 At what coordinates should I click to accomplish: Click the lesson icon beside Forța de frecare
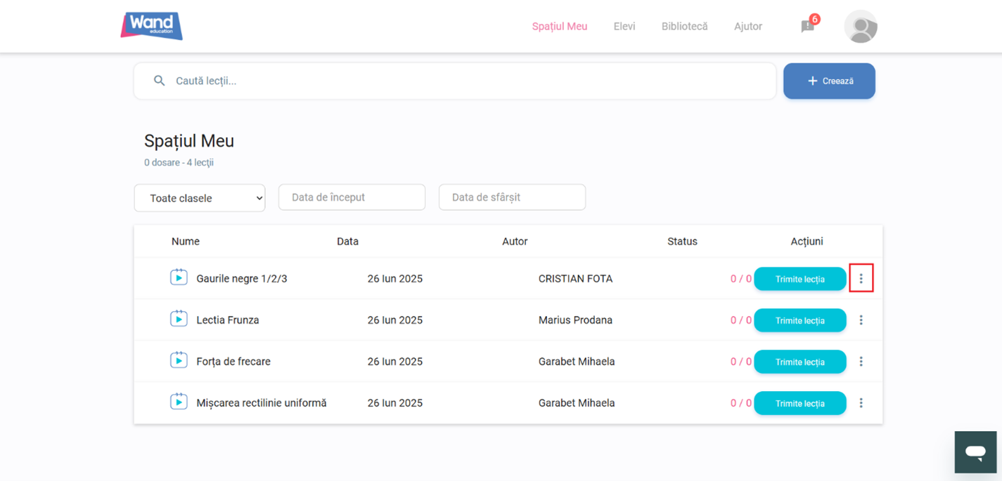tap(179, 360)
